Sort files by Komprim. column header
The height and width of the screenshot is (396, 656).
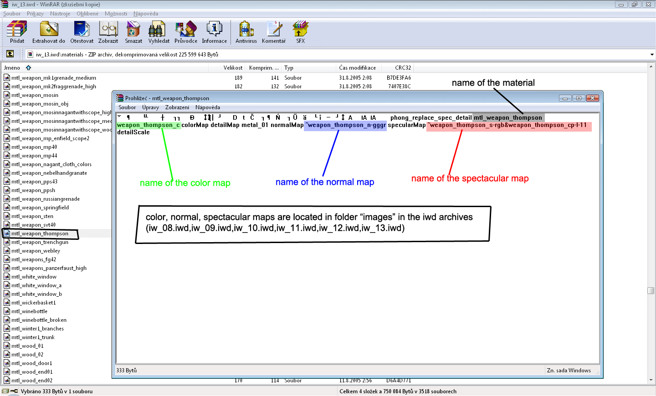(x=263, y=68)
